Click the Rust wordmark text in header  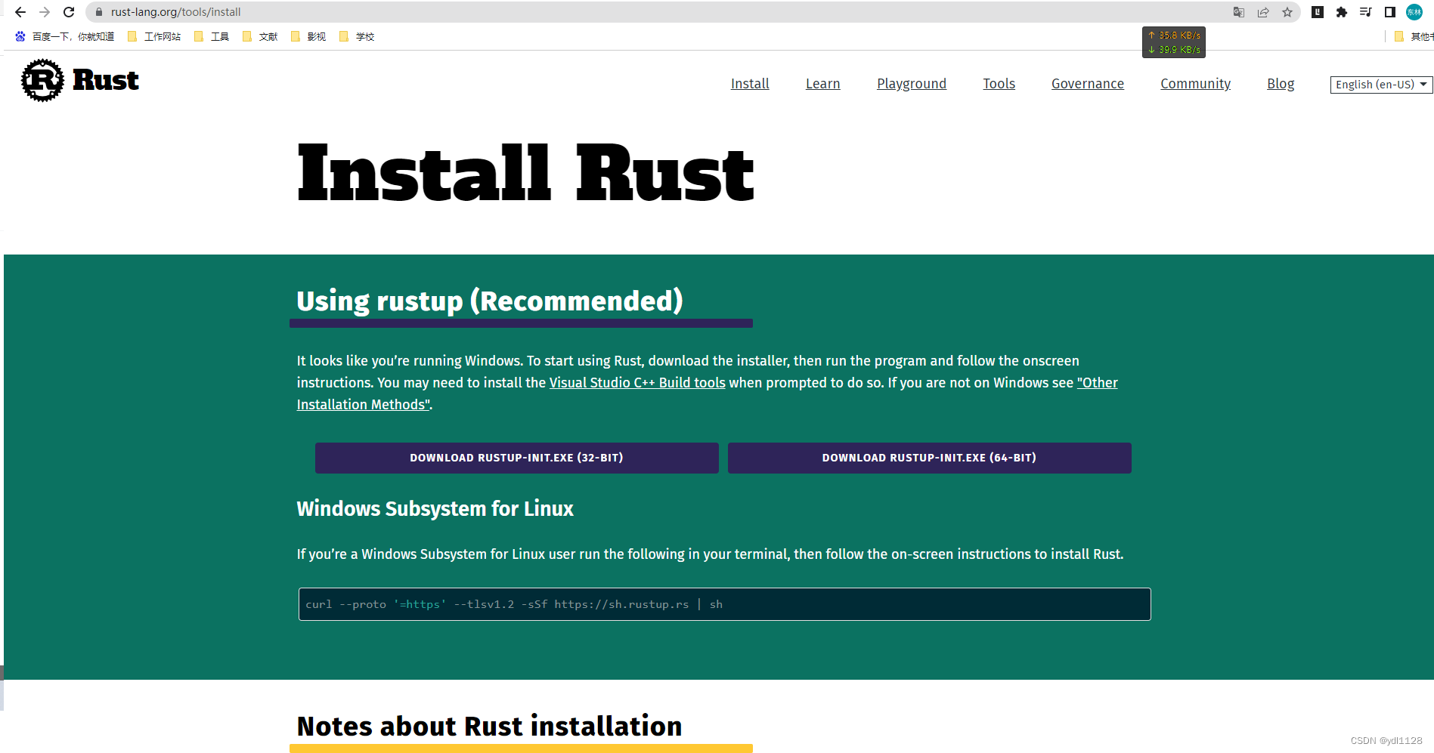click(x=105, y=80)
